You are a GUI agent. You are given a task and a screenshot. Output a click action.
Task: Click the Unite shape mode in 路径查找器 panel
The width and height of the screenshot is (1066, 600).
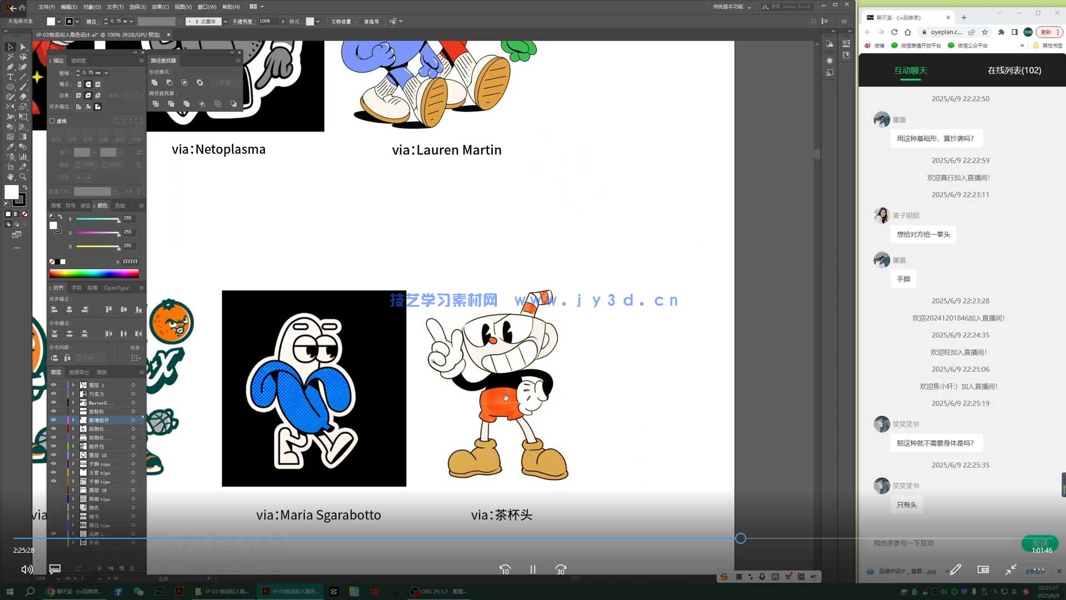click(x=155, y=82)
